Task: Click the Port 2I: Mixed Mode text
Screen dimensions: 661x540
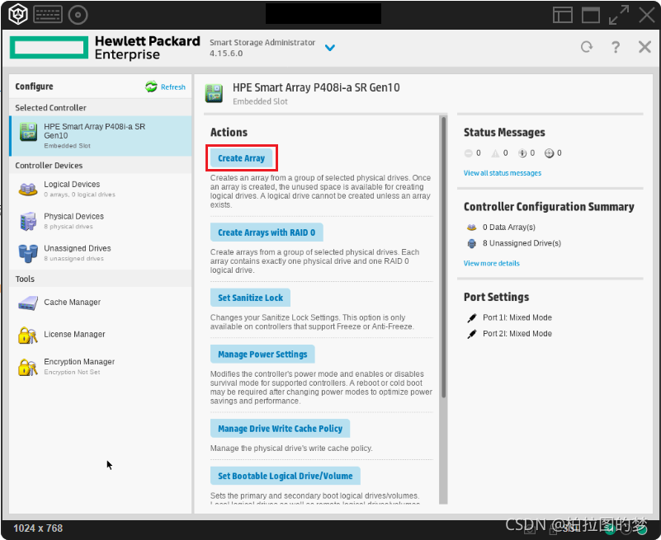Action: (x=517, y=334)
